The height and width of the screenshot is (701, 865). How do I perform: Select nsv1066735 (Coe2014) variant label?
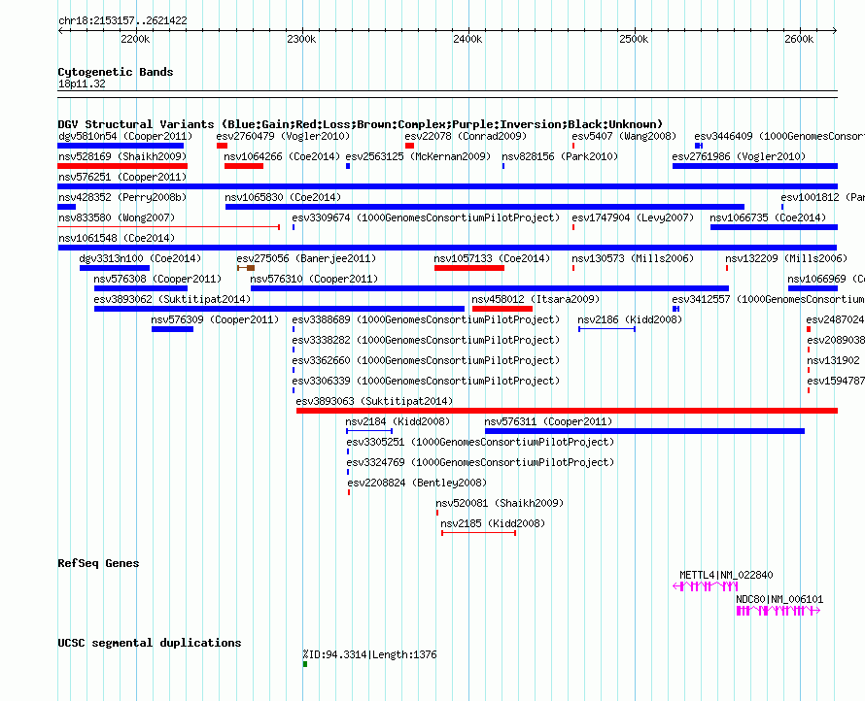768,217
